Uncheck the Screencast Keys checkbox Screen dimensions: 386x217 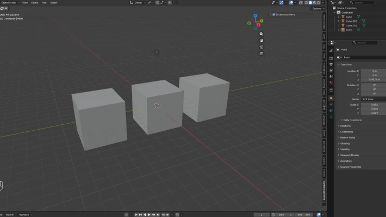click(x=274, y=14)
